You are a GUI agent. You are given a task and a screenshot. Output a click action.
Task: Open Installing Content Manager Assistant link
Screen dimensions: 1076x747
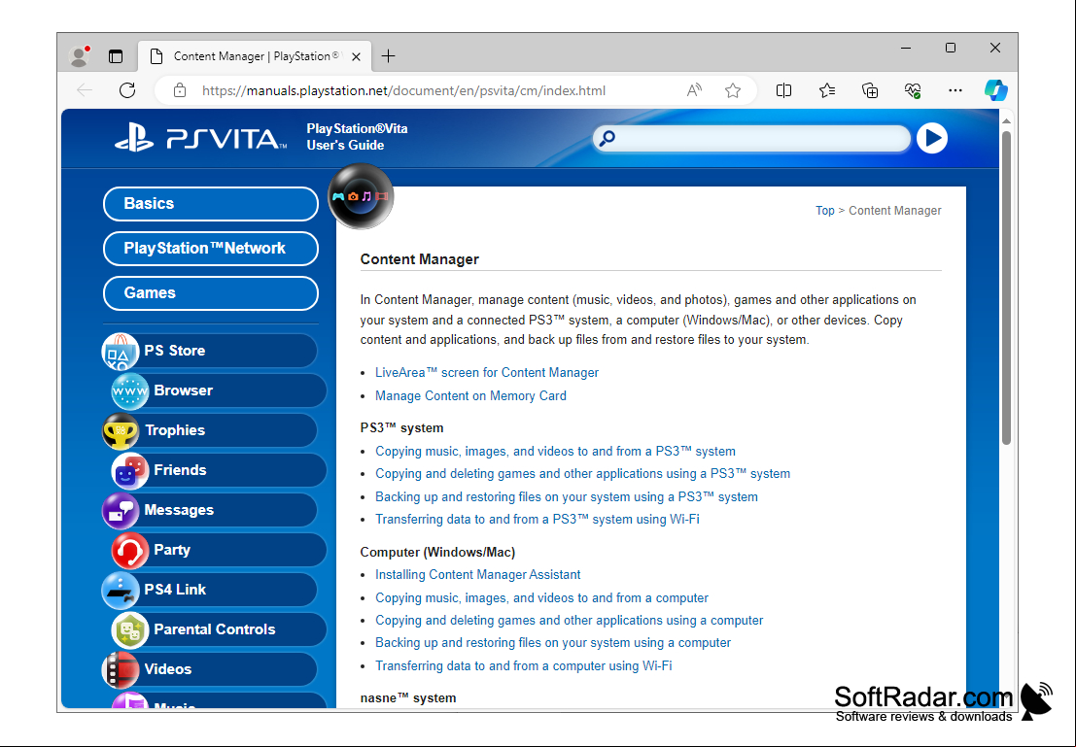477,575
